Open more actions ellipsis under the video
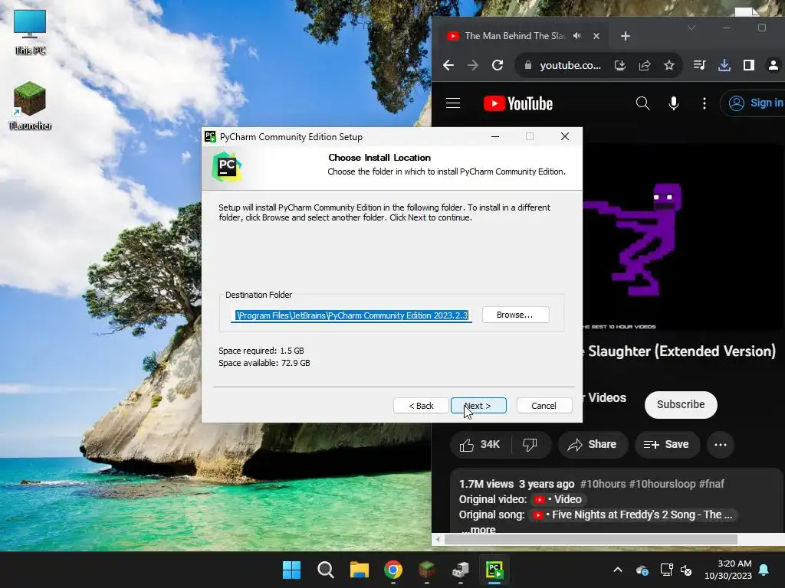This screenshot has height=588, width=785. click(721, 445)
